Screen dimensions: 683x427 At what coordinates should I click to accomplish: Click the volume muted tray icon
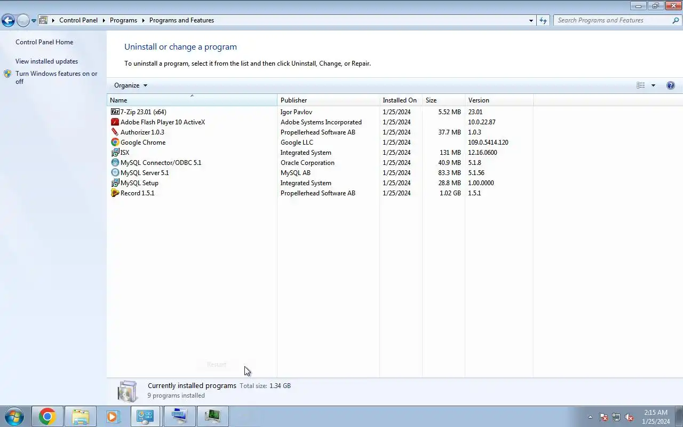pyautogui.click(x=629, y=417)
